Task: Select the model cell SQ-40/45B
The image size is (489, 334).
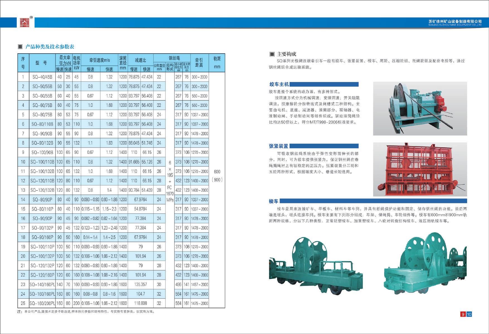Action: pos(42,77)
